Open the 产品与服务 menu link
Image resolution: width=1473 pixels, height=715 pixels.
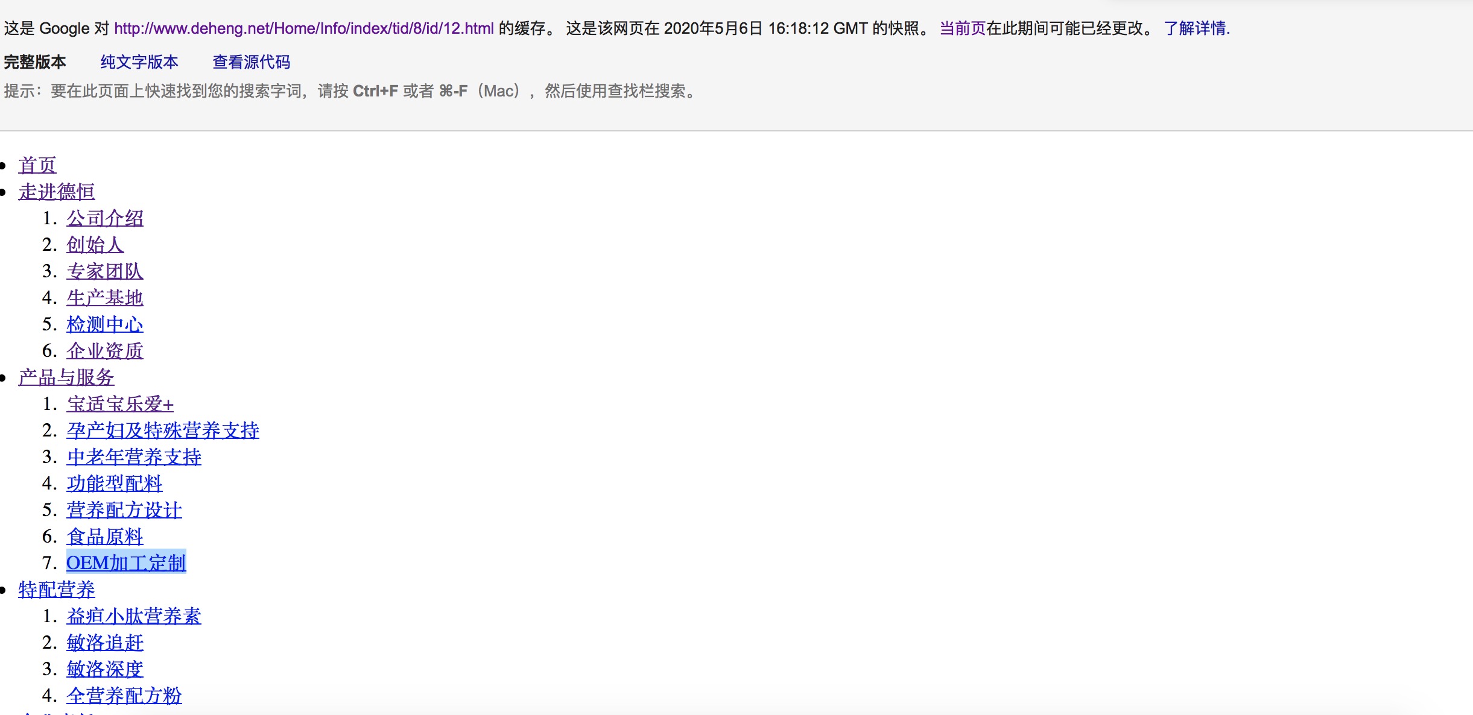[x=66, y=377]
